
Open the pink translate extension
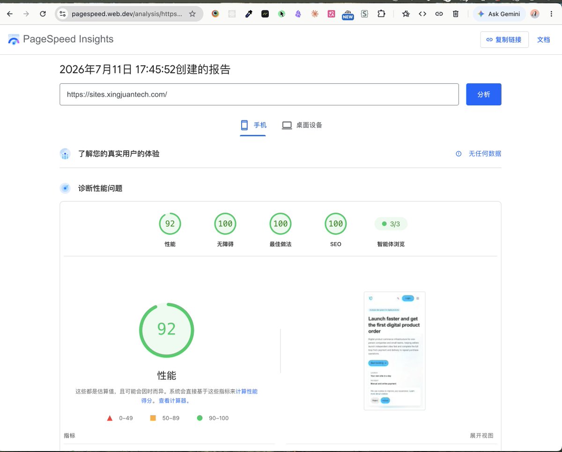(x=331, y=14)
